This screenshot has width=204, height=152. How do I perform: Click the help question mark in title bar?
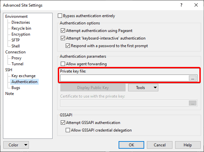181,5
